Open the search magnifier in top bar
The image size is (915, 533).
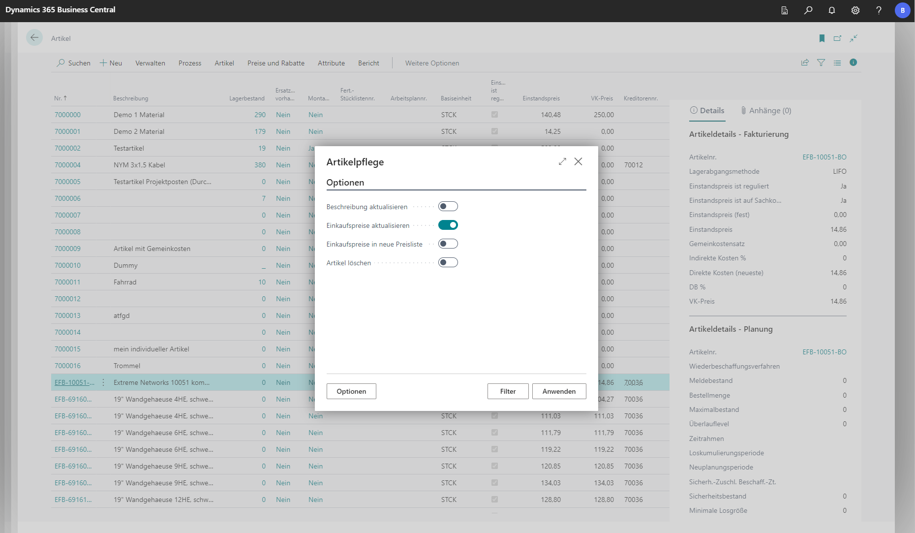coord(808,10)
